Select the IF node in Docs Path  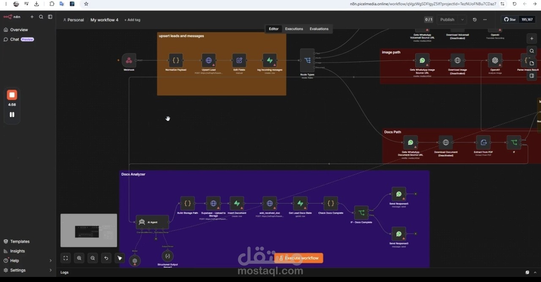point(514,143)
